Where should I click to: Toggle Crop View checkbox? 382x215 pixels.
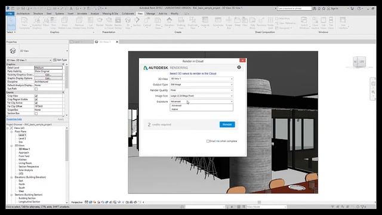[36, 96]
